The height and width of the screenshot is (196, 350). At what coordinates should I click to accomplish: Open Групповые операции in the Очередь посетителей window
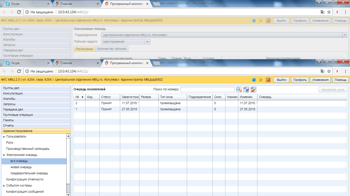pyautogui.click(x=36, y=115)
